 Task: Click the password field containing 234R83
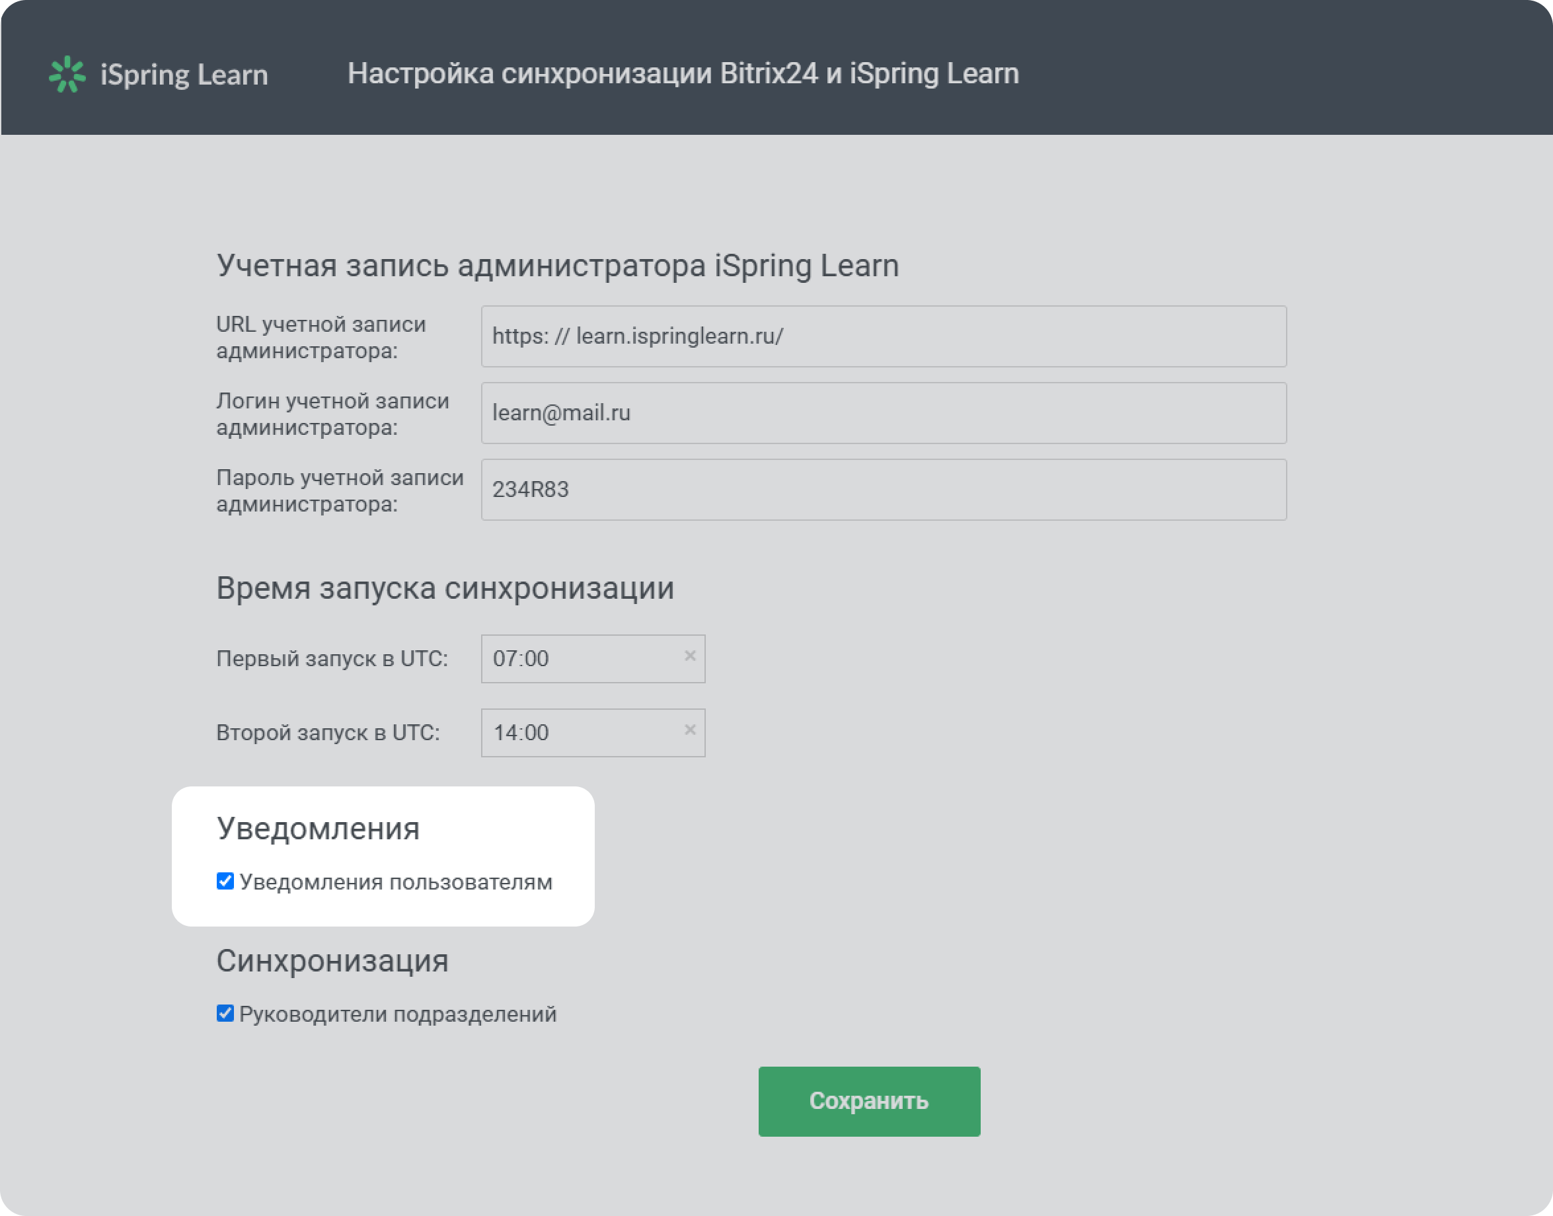(x=884, y=489)
